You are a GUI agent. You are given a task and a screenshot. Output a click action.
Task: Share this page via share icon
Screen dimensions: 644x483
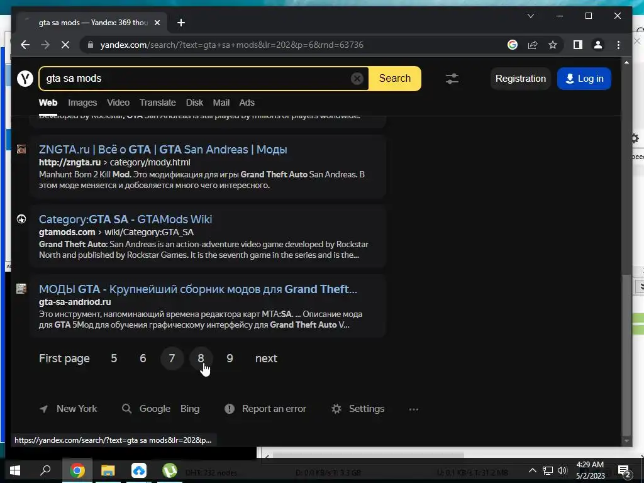[533, 45]
